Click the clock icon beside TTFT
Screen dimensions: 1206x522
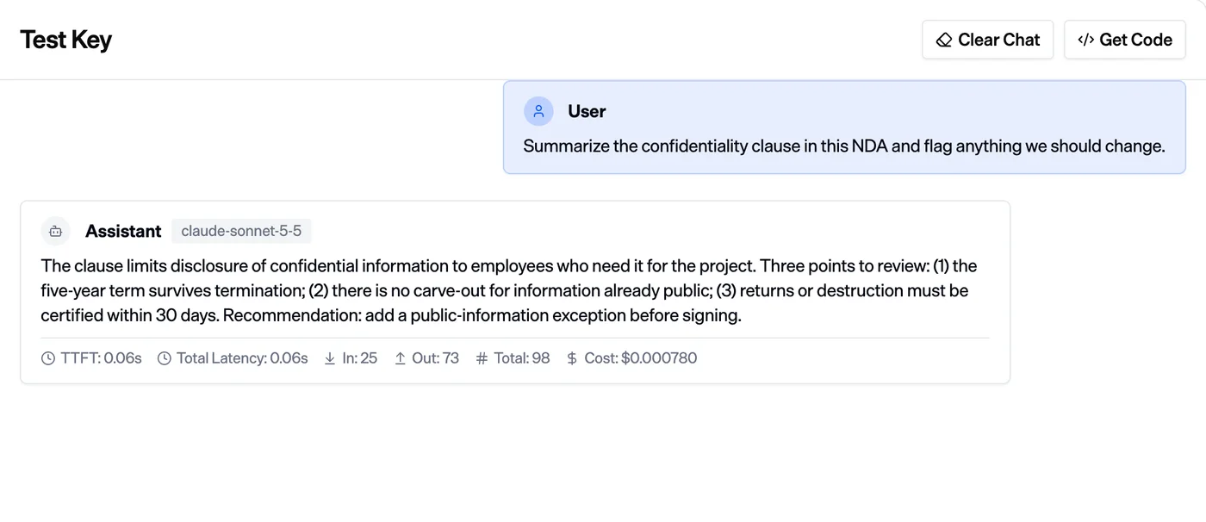coord(48,358)
